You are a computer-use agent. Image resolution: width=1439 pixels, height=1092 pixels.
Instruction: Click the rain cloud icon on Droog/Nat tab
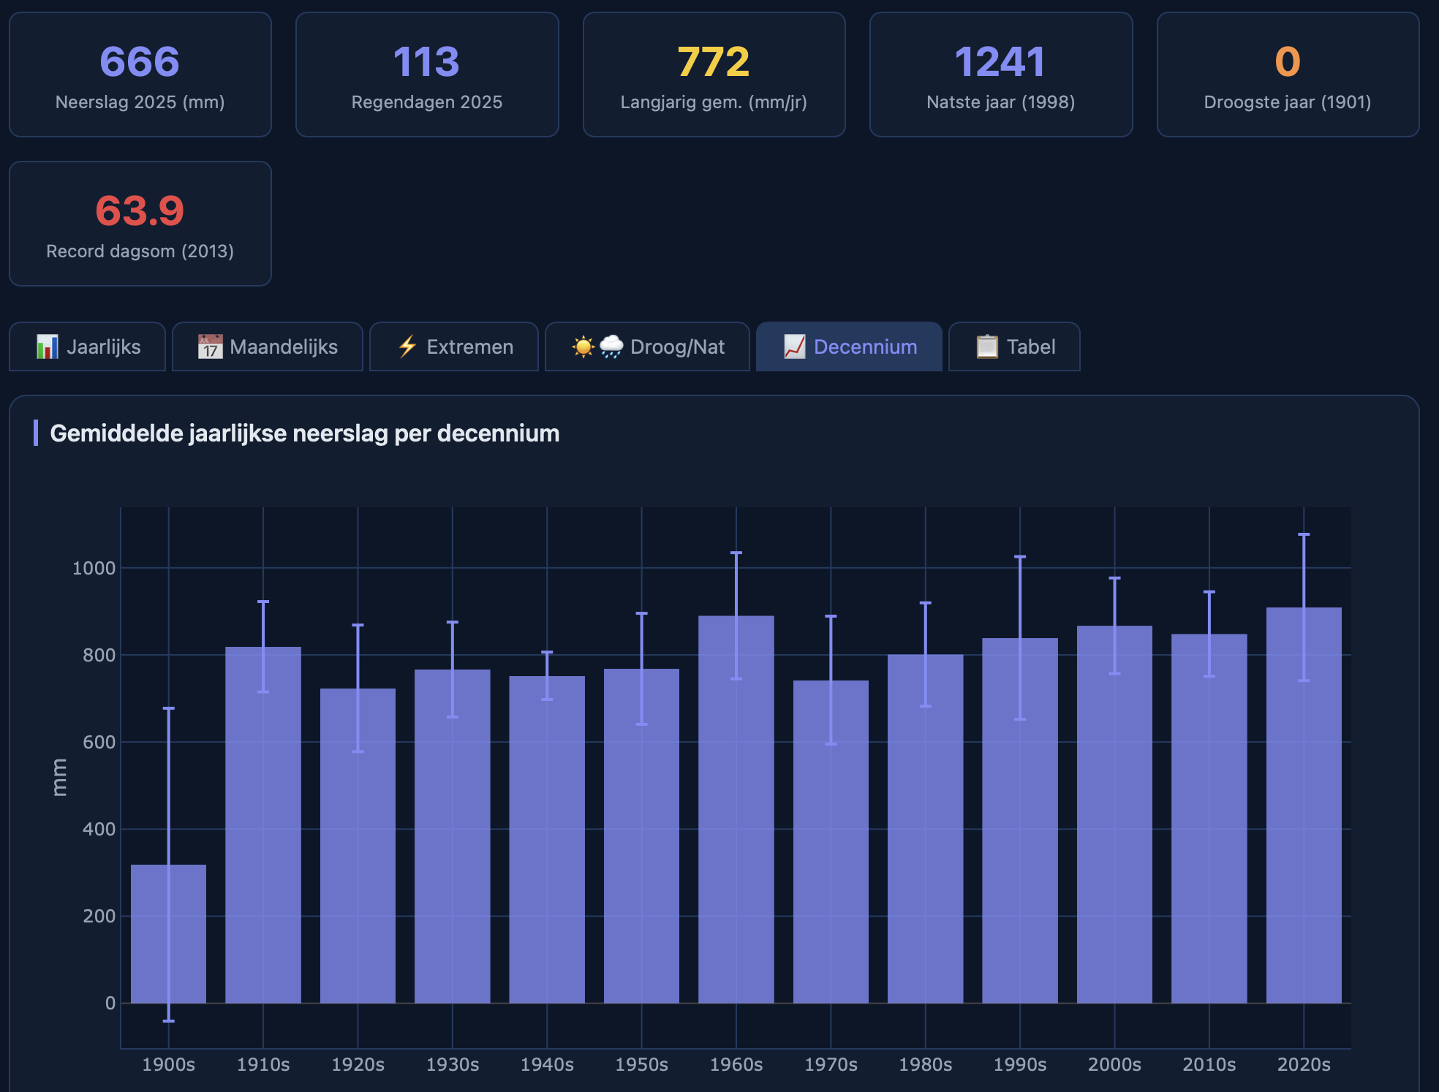tap(611, 346)
